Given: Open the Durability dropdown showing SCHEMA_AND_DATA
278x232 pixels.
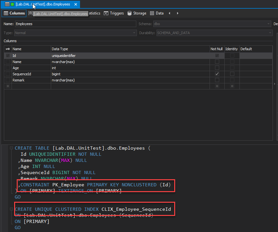Looking at the screenshot, I should 215,33.
